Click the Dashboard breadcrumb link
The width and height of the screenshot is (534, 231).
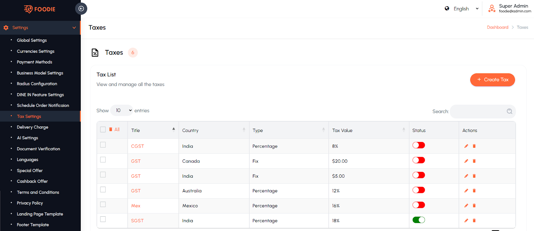(x=497, y=27)
